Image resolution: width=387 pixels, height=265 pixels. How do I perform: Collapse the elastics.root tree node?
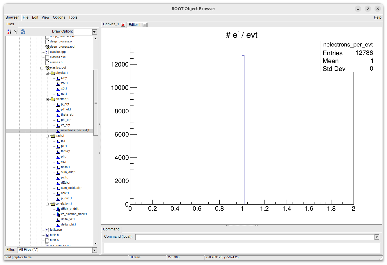(x=42, y=68)
